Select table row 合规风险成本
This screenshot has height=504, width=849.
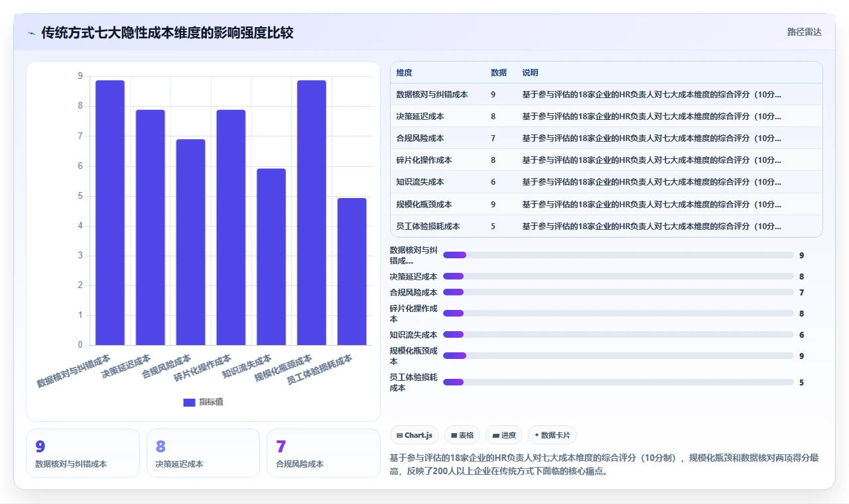click(606, 138)
